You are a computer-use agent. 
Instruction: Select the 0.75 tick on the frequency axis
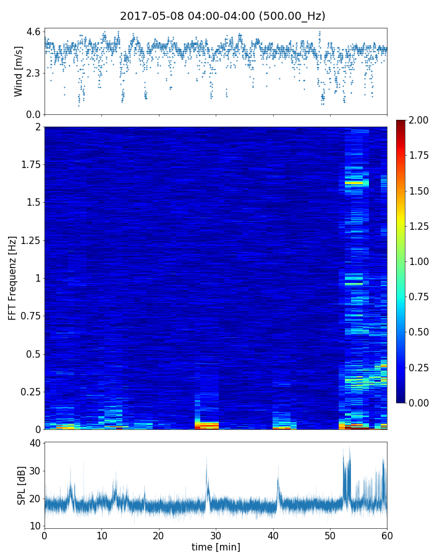(28, 316)
